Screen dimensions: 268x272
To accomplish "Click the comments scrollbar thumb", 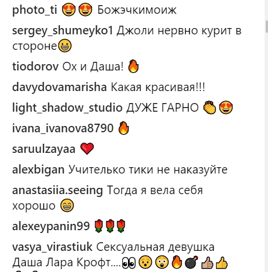I will click(267, 27).
